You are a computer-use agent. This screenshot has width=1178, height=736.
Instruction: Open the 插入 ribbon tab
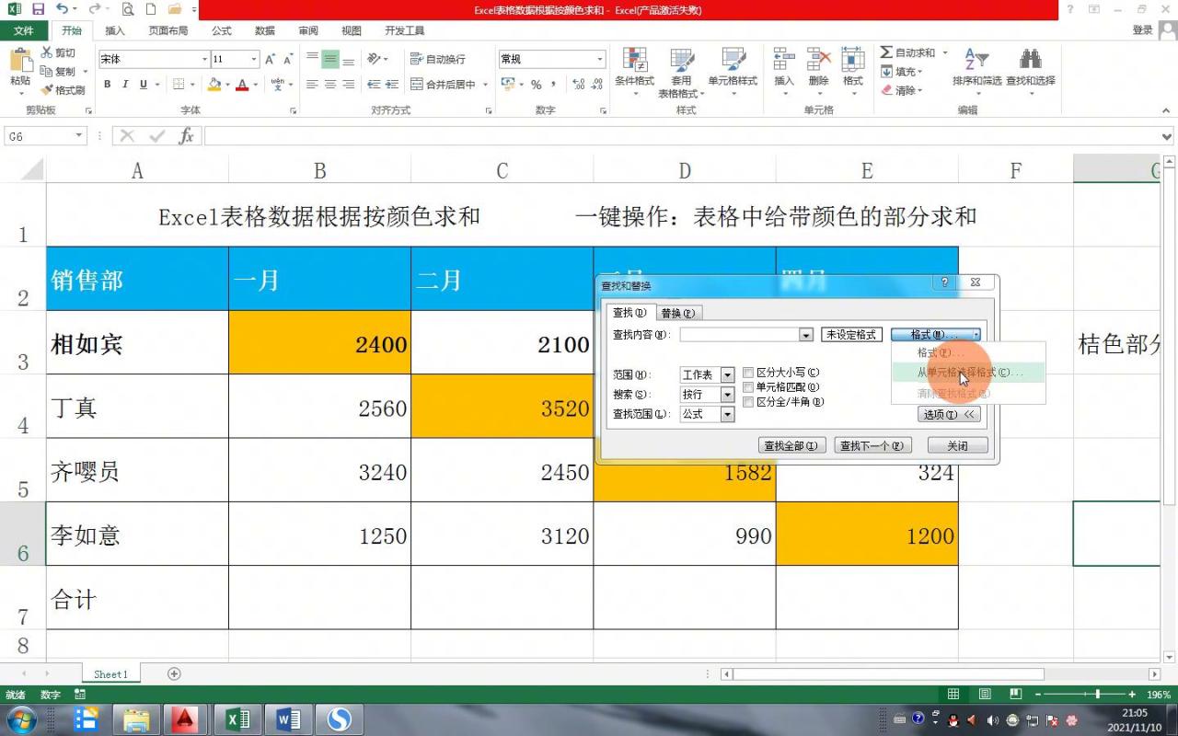(115, 30)
